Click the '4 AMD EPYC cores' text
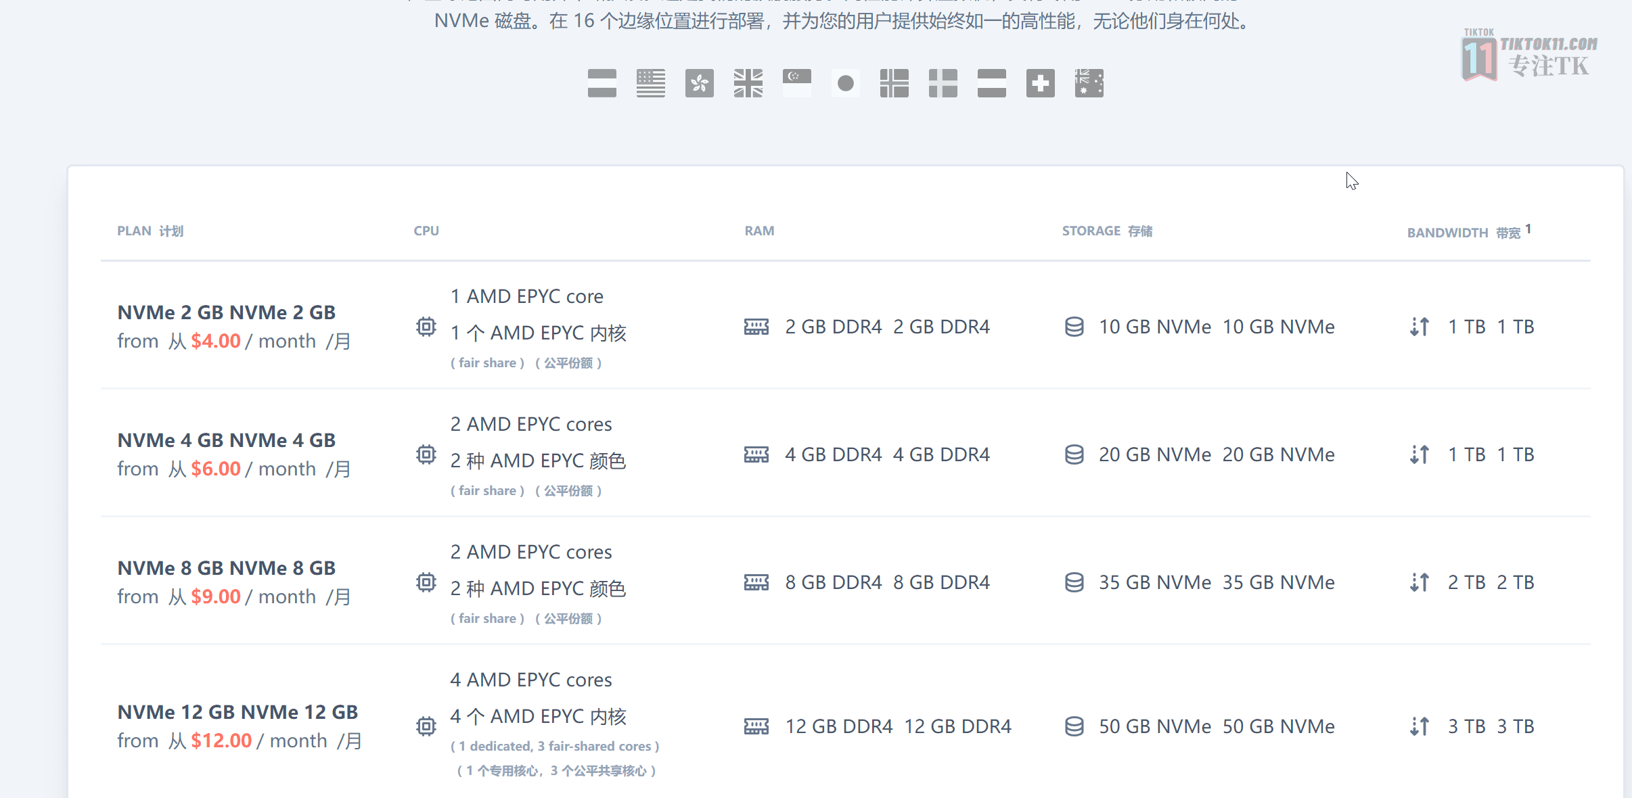1632x798 pixels. click(x=531, y=680)
